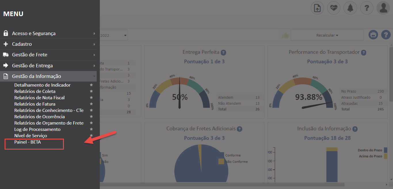Print the dashboard with the printer icon

coord(373,35)
